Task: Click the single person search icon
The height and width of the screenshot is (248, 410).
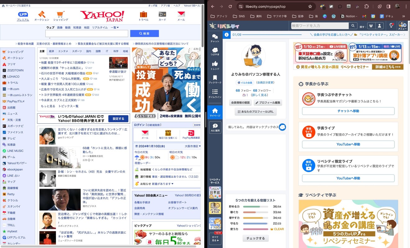Action: (x=380, y=25)
